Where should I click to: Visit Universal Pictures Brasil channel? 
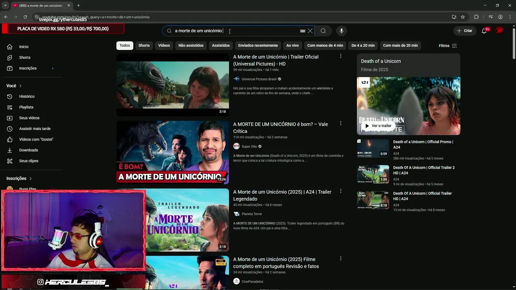coord(259,79)
